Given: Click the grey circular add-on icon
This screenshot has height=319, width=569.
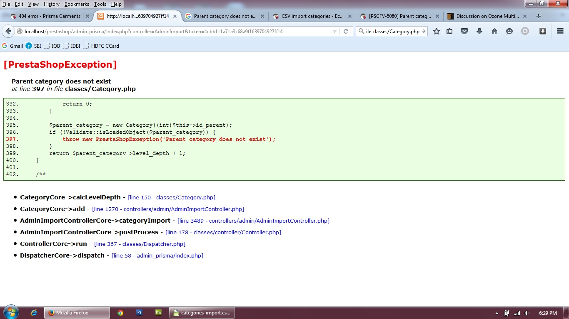Looking at the screenshot, I should (x=525, y=31).
